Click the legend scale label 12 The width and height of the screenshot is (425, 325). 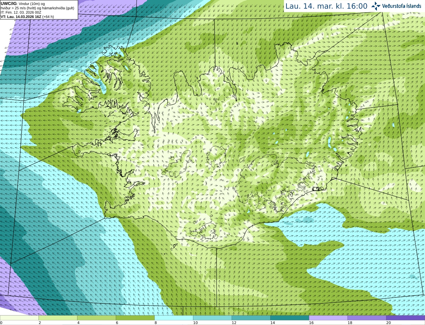[x=234, y=323]
